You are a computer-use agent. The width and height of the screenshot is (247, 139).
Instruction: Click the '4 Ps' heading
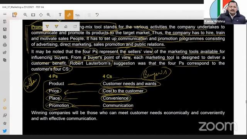coord(53,76)
